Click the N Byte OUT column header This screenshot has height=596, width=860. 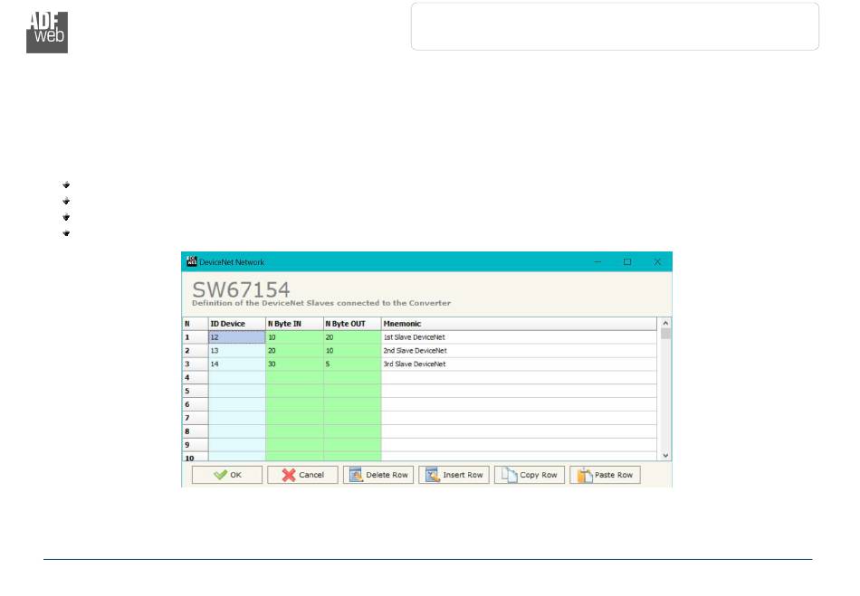point(352,324)
